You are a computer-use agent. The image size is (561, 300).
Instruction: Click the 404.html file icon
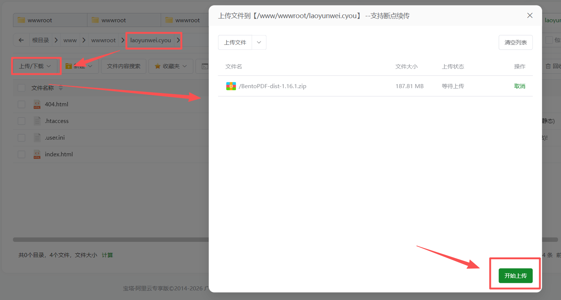37,104
